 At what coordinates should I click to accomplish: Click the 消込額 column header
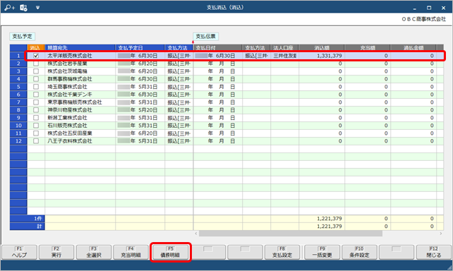[x=322, y=48]
